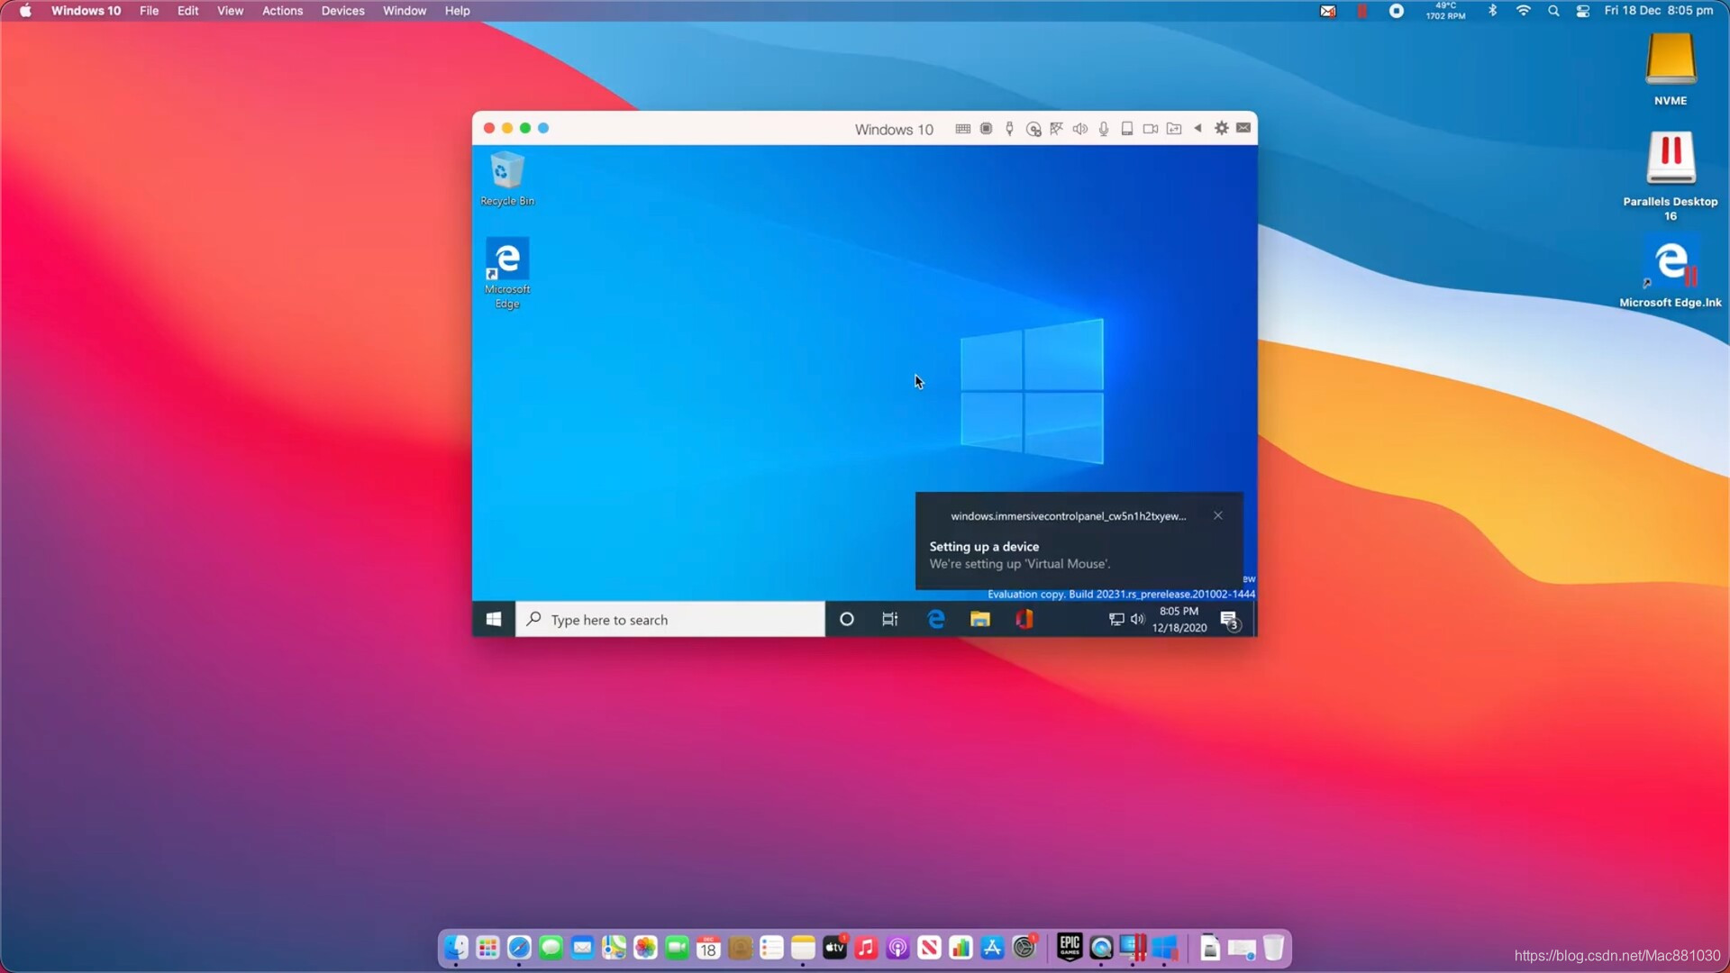Open the shared folders icon in title bar
The width and height of the screenshot is (1730, 973).
pyautogui.click(x=1174, y=129)
